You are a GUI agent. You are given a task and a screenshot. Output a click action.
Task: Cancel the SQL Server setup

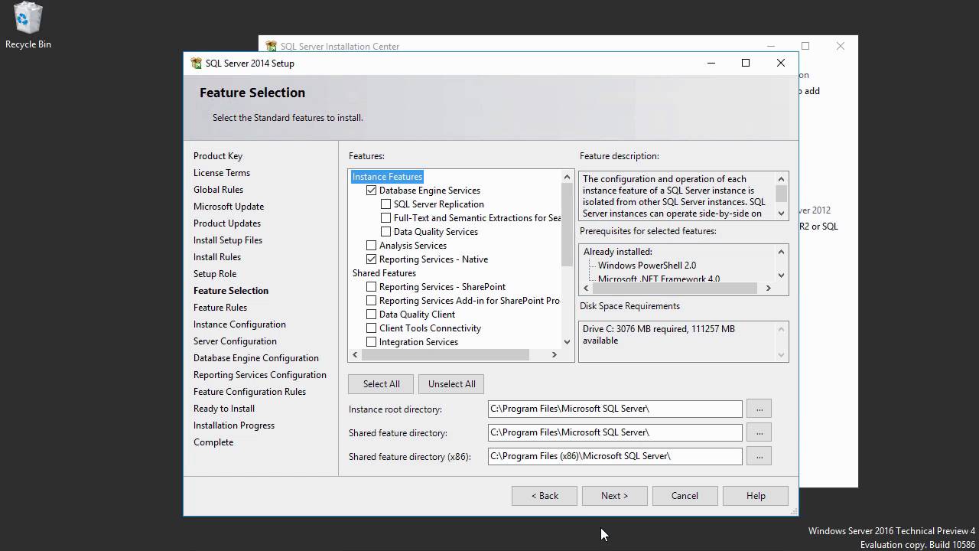point(685,496)
